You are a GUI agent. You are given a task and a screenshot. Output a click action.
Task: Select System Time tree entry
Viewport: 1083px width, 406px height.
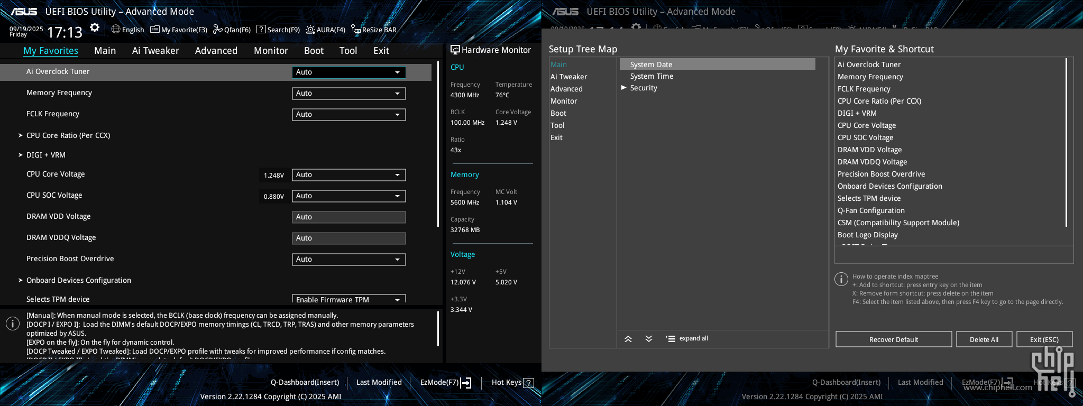(x=651, y=76)
